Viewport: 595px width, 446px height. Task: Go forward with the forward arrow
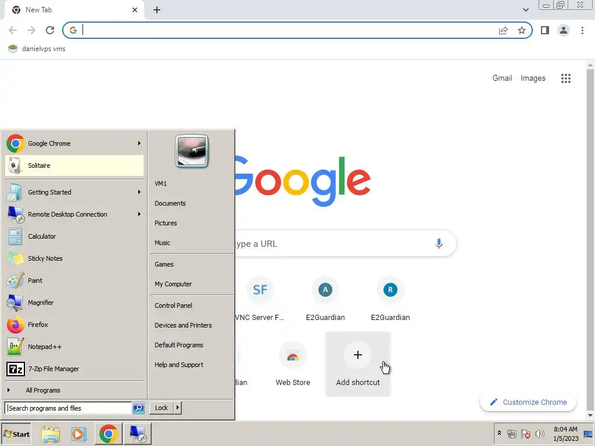point(31,30)
